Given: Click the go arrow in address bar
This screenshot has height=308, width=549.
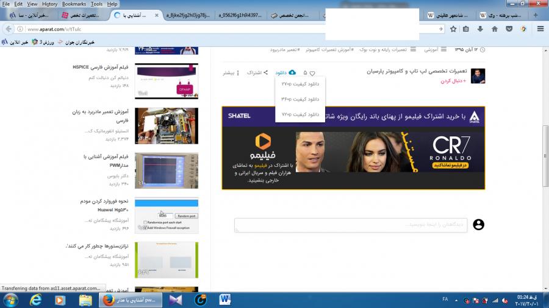Looking at the screenshot, I should tap(441, 29).
